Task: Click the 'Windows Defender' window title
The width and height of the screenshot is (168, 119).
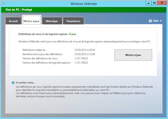Action: (x=84, y=4)
